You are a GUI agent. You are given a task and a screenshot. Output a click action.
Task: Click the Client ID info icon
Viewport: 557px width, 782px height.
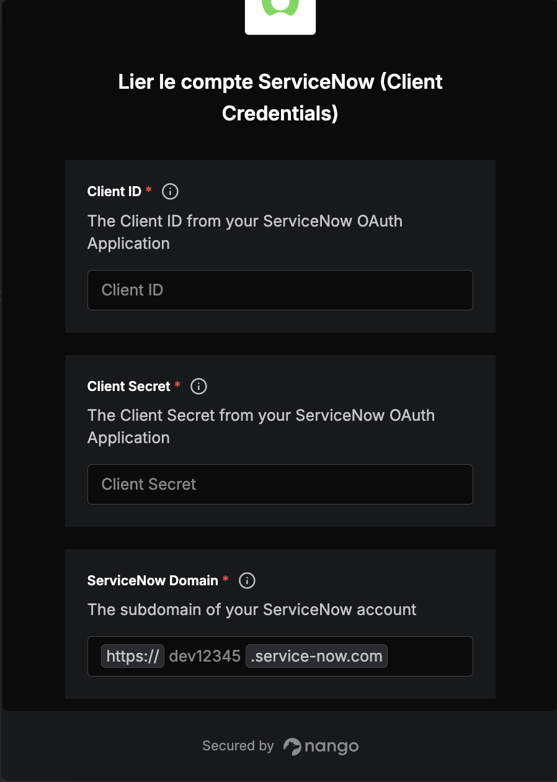coord(169,191)
